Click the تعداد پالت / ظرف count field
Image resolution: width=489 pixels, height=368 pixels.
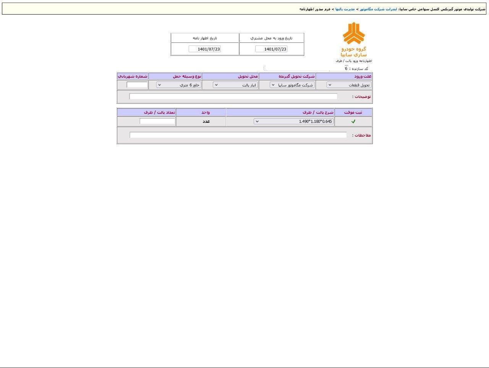pos(157,121)
